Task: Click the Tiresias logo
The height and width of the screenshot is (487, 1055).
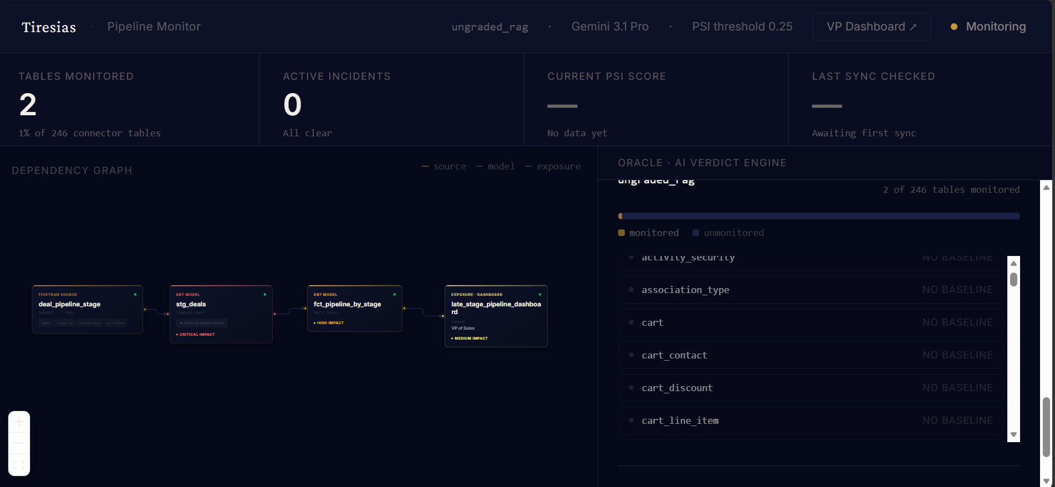Action: pos(49,27)
